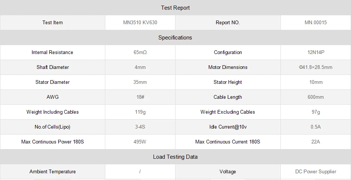Click the 18# AWG value
The height and width of the screenshot is (180, 351).
140,97
